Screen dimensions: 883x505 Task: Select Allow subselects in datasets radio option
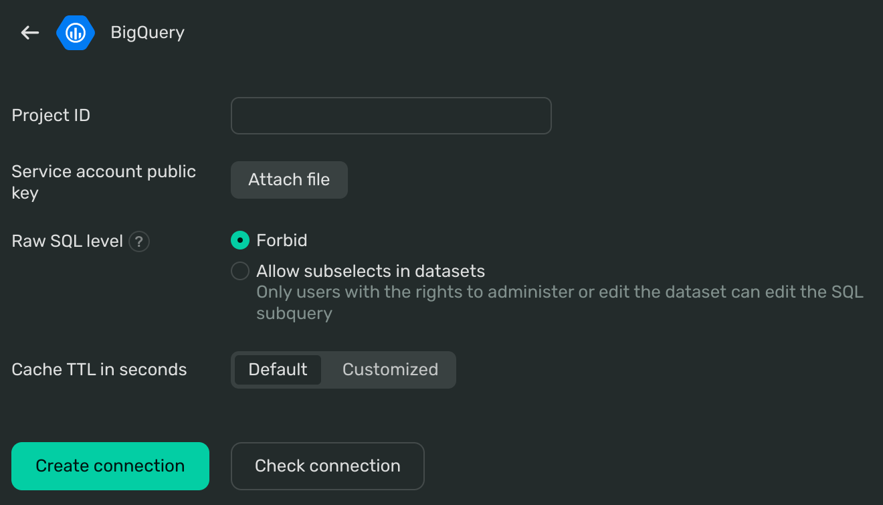[240, 271]
